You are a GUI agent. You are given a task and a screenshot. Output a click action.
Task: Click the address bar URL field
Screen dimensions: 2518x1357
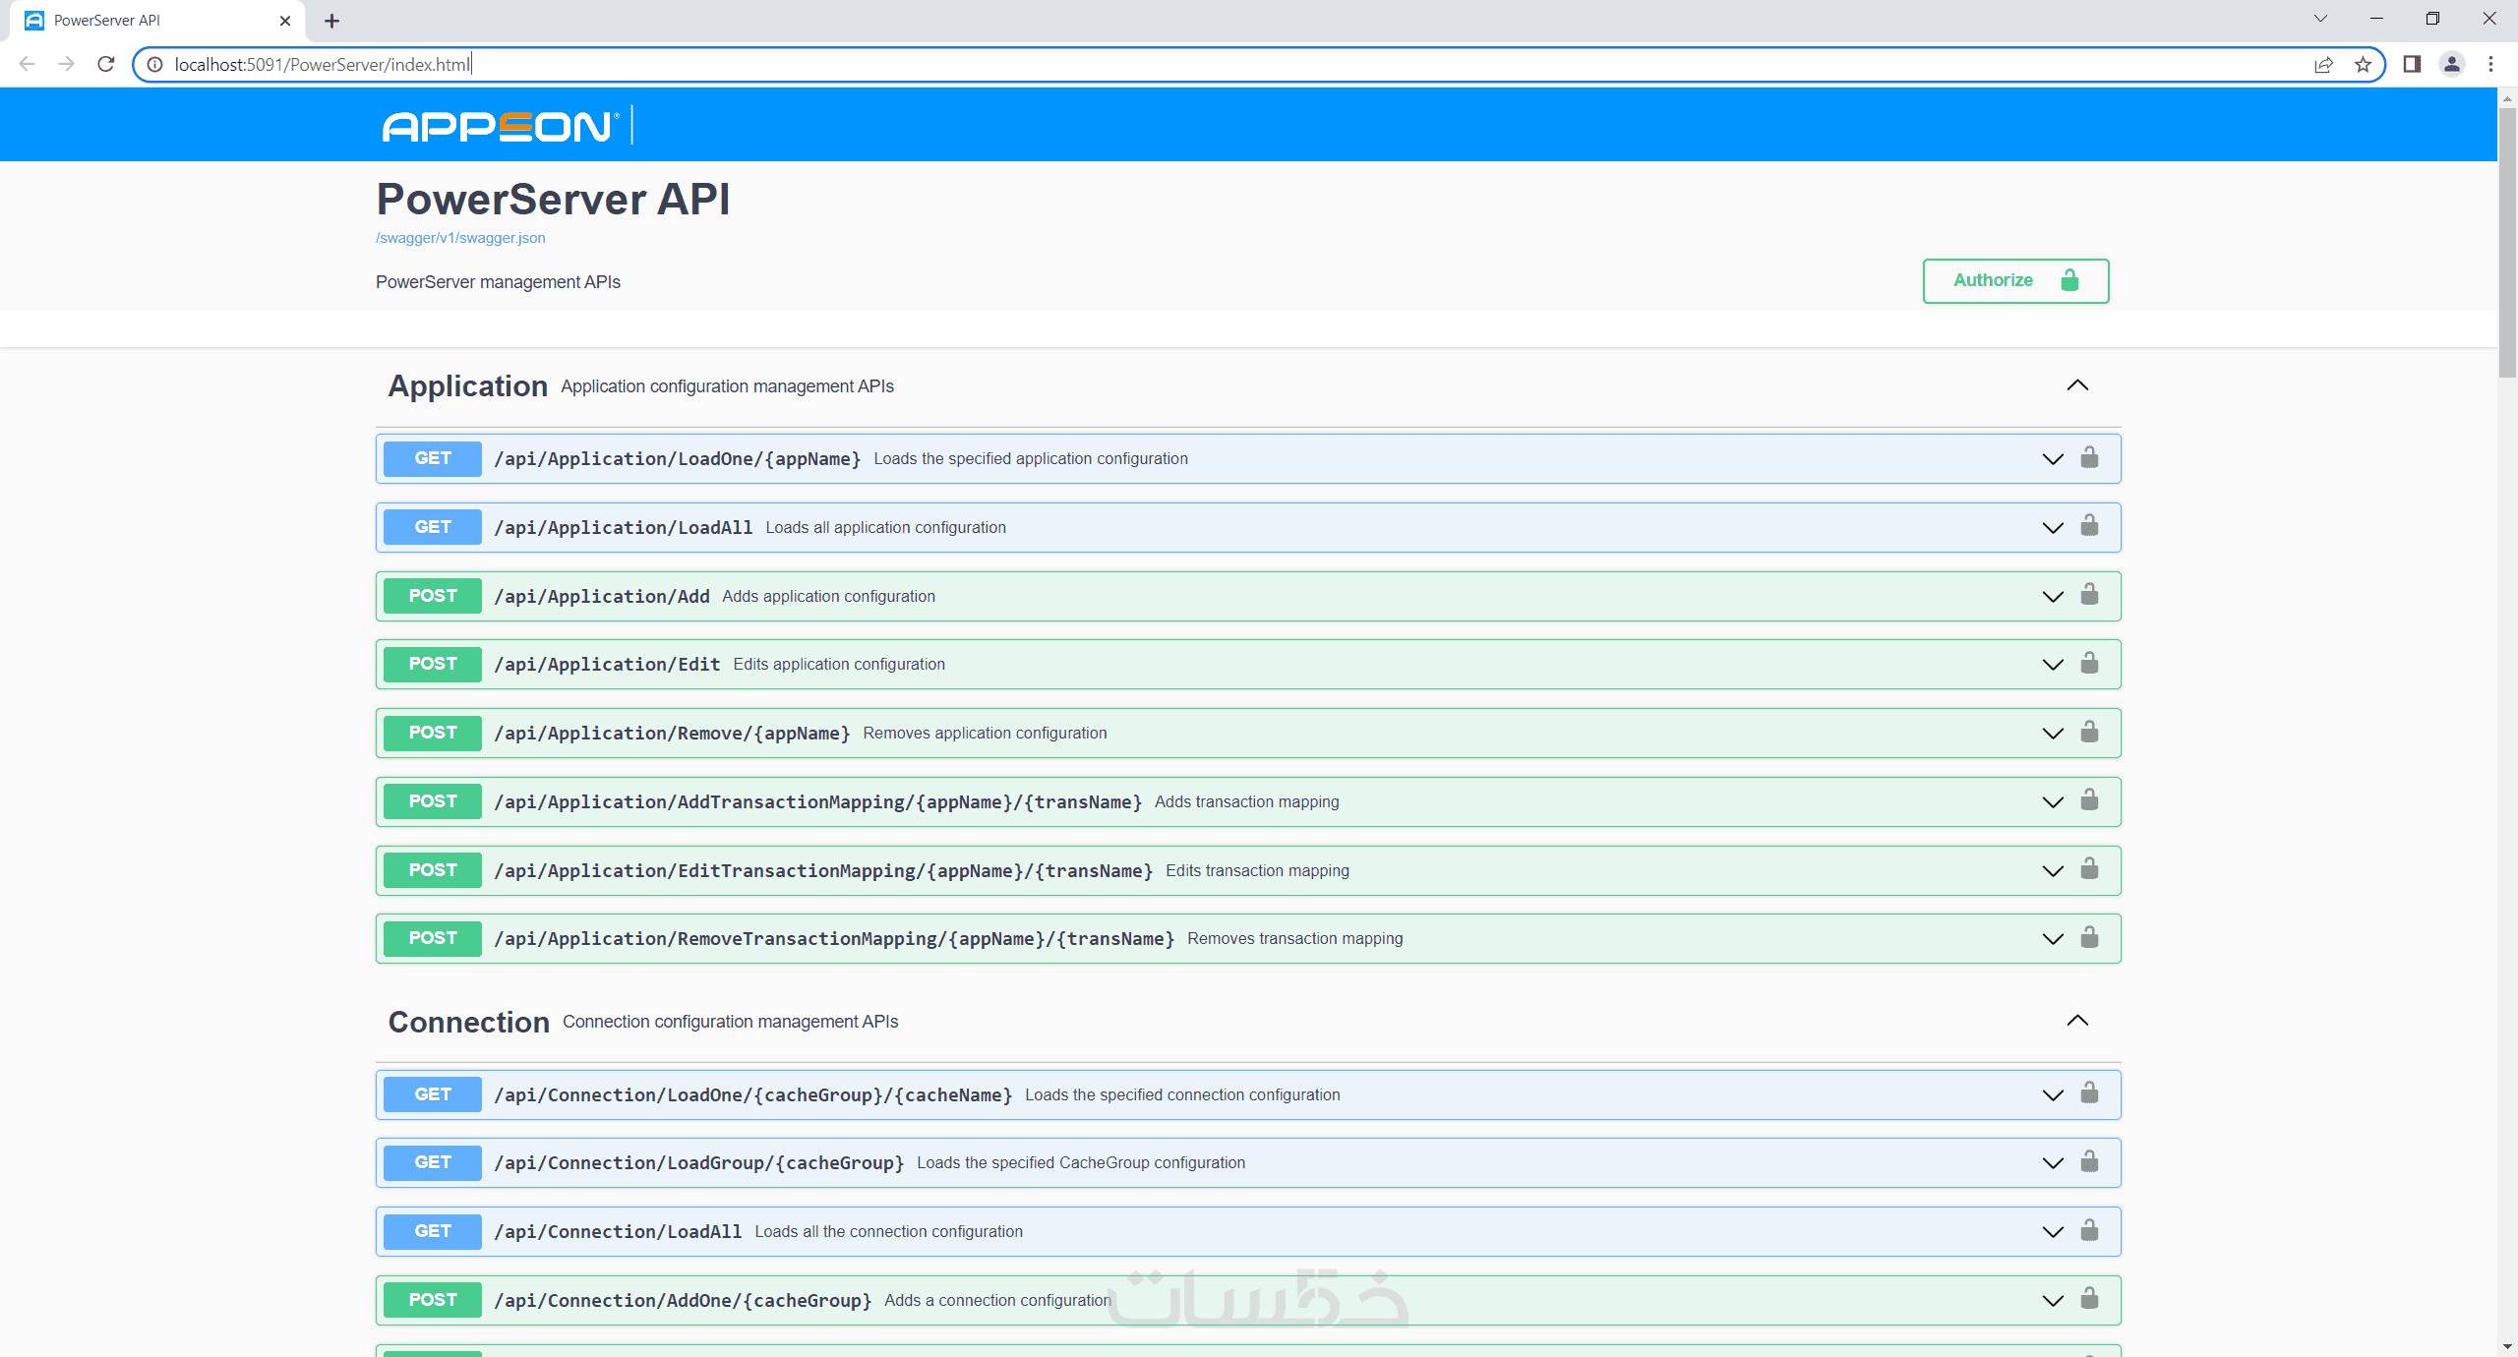(1180, 65)
